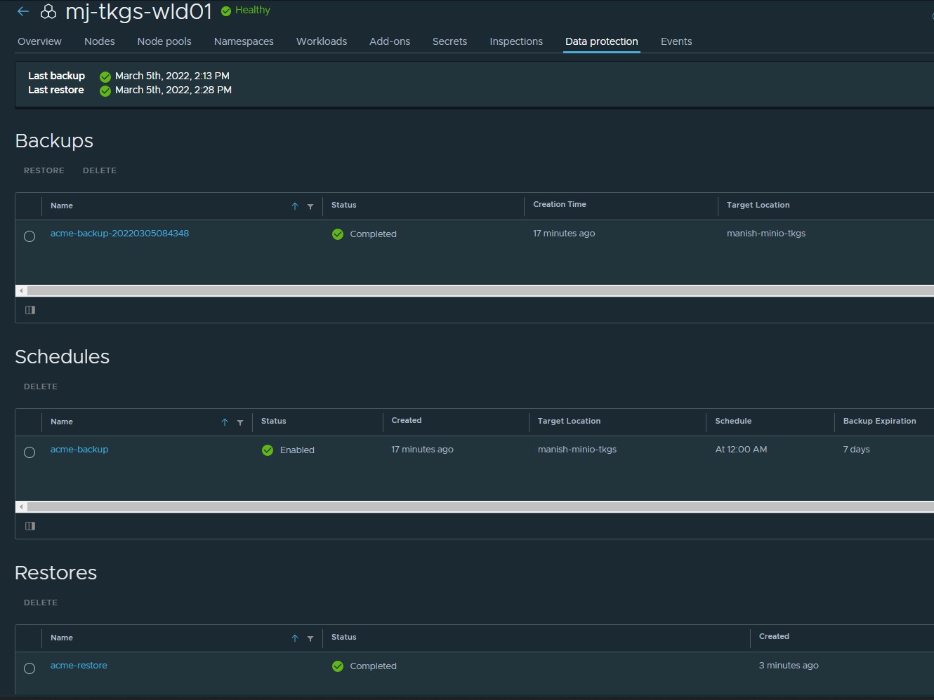
Task: Select radio button for acme-backup schedule
Action: (29, 452)
